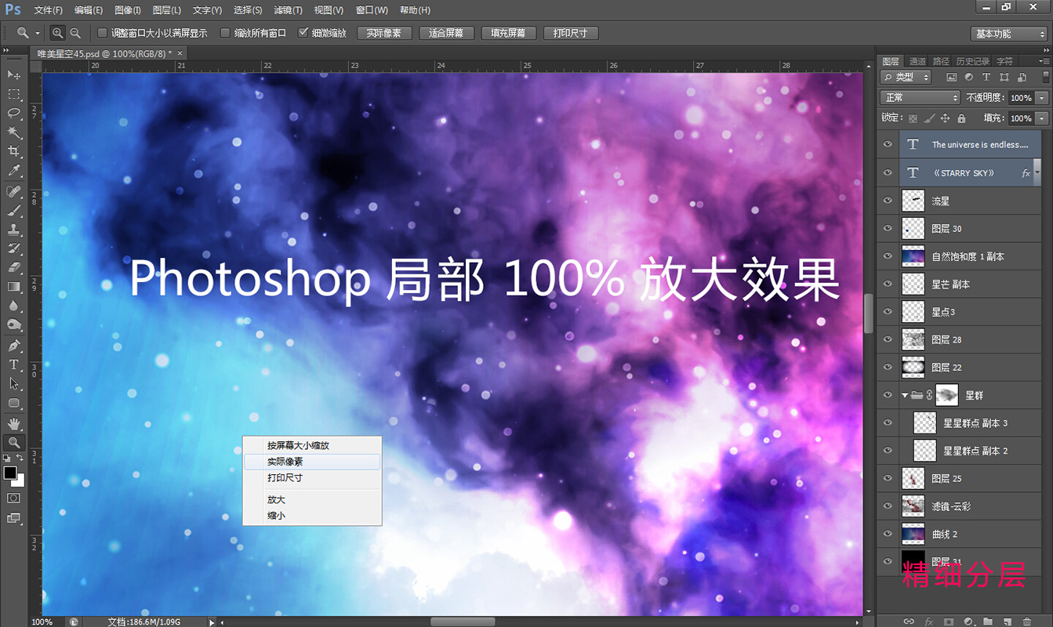Filter layers by type layers icon
1053x627 pixels.
pos(986,78)
